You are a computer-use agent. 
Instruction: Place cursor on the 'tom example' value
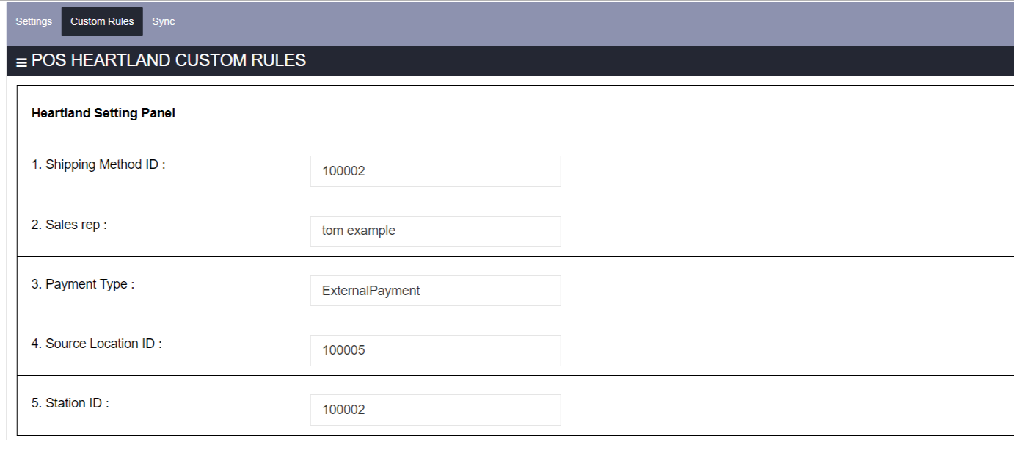[x=359, y=231]
